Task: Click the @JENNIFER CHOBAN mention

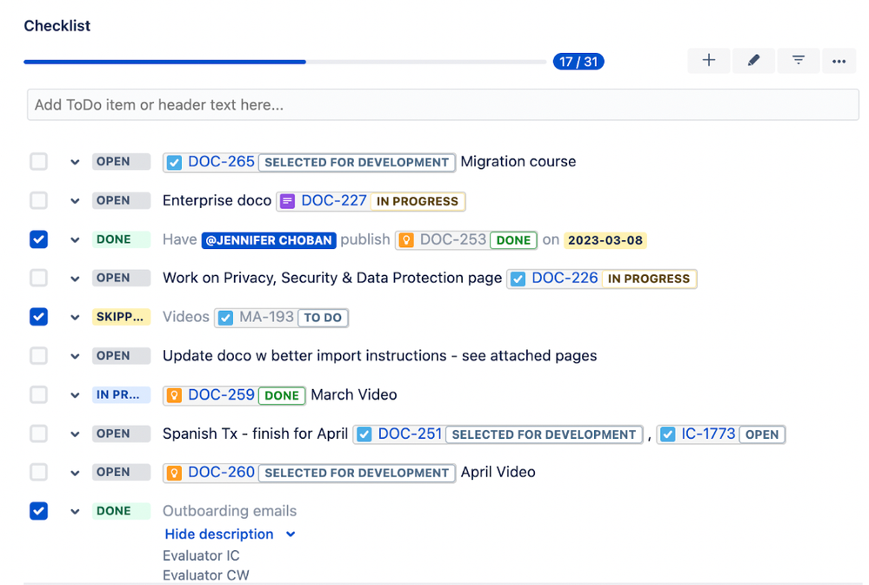Action: tap(268, 239)
